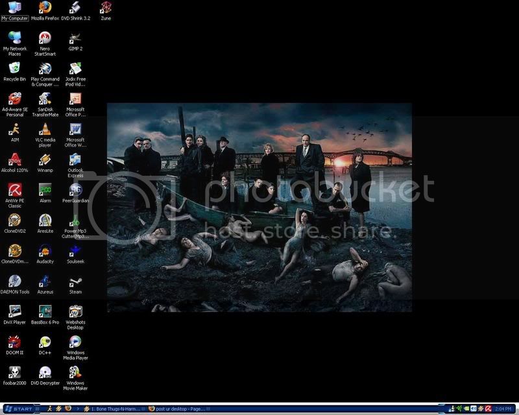The height and width of the screenshot is (415, 519).
Task: Select Webshots Desktop icon
Action: pos(75,317)
